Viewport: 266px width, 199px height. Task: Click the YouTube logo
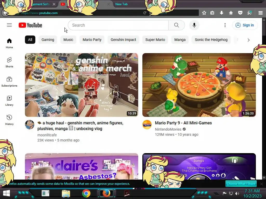click(x=30, y=25)
